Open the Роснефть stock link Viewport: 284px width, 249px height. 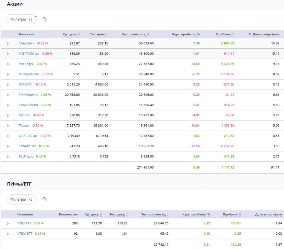click(26, 64)
